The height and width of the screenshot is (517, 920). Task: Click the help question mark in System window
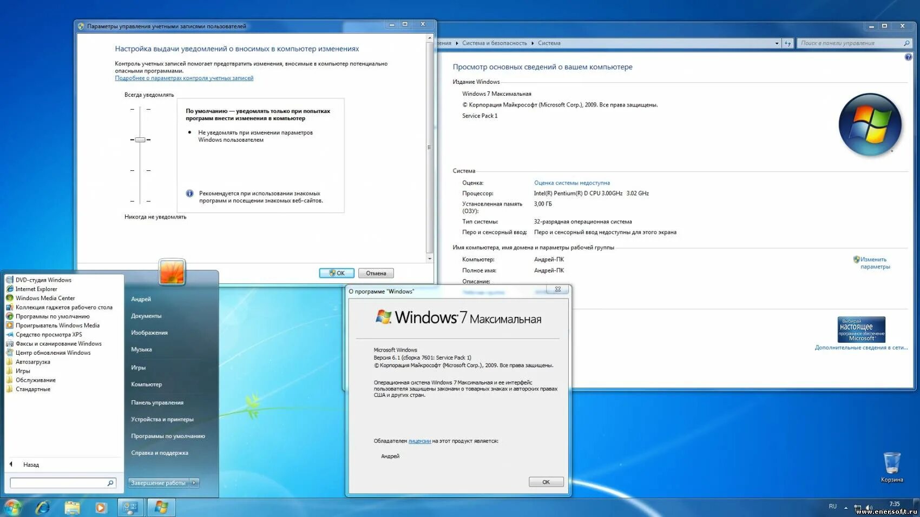tap(908, 57)
